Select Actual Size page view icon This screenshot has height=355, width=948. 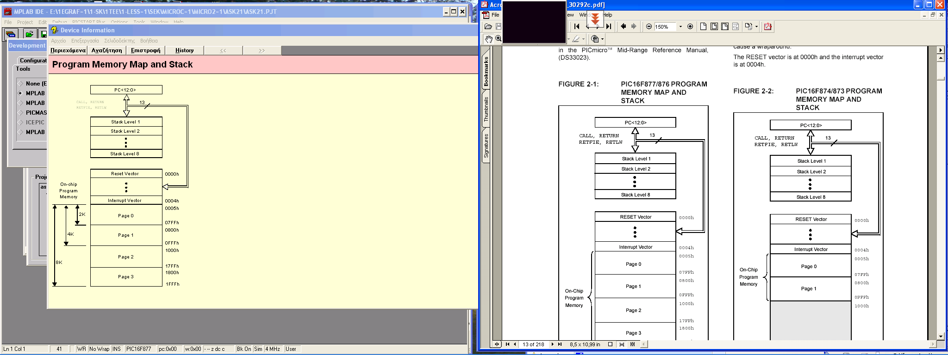pos(703,26)
